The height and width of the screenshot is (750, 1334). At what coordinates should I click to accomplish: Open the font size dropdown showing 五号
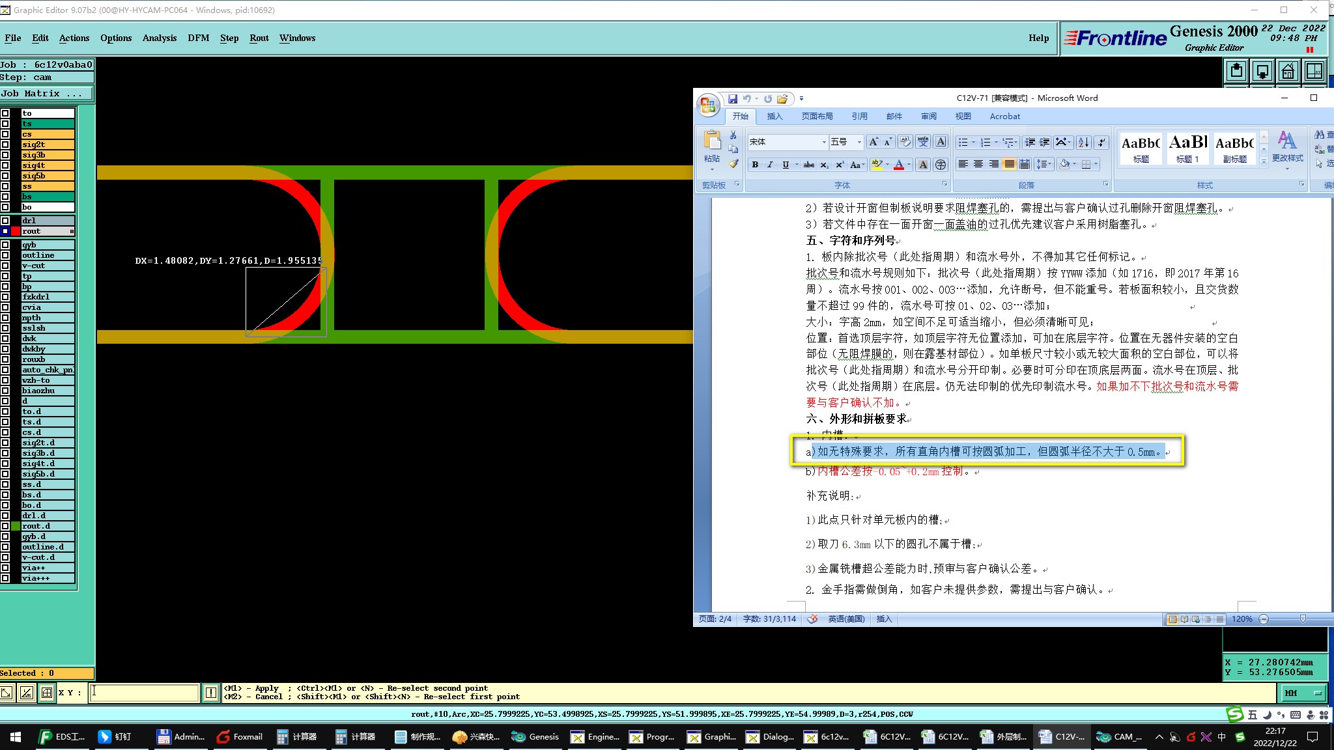point(859,142)
